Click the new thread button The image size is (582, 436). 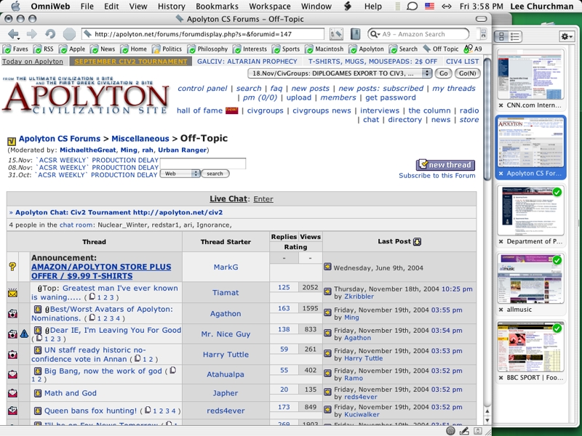click(x=445, y=165)
